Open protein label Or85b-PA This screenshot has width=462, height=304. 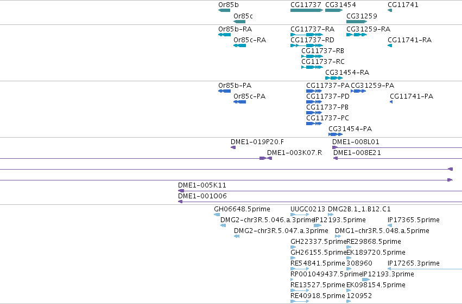[235, 86]
